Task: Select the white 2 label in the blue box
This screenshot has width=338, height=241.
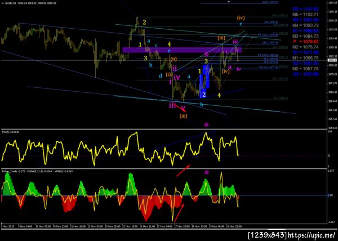Action: coord(204,95)
